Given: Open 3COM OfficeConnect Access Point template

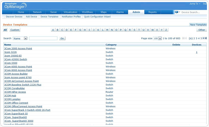Looking at the screenshot, I should pos(23,106).
